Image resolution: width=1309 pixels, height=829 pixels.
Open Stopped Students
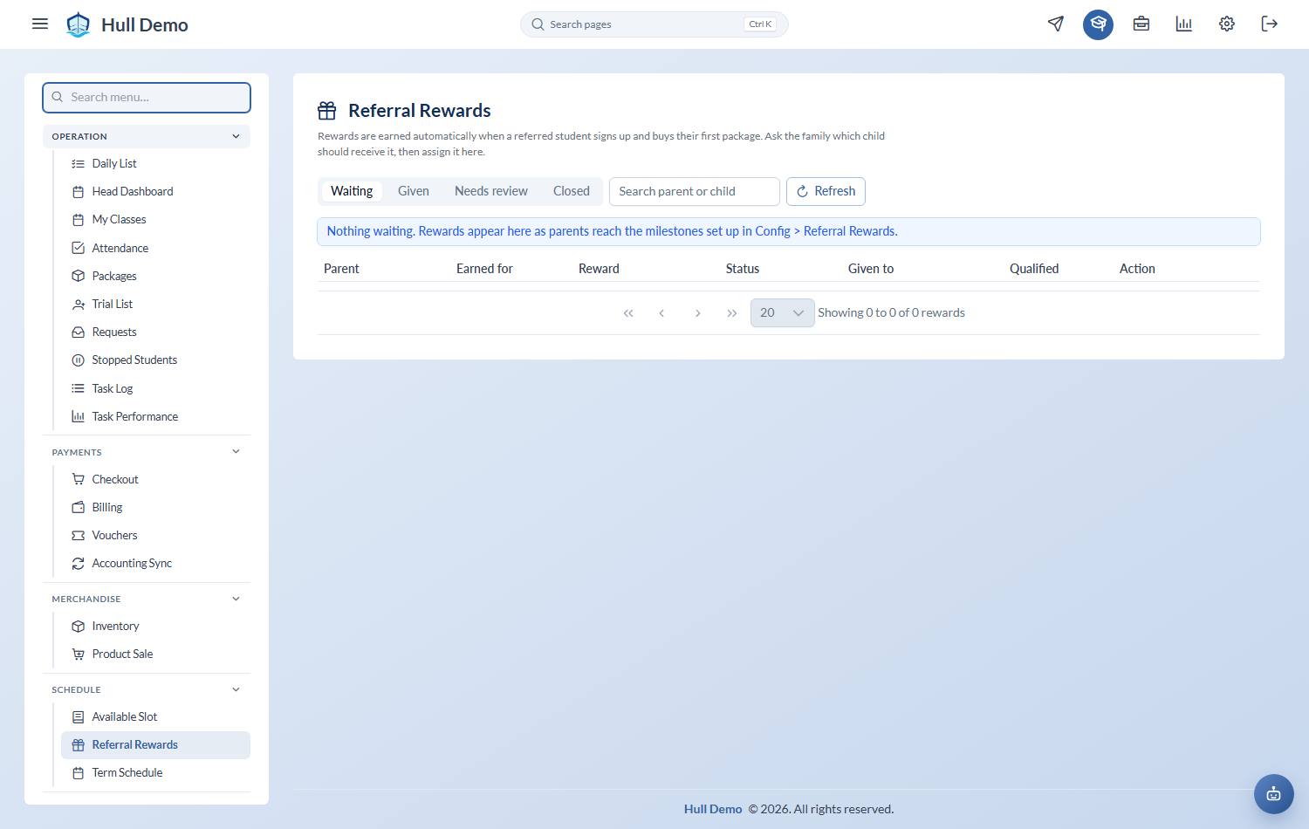pyautogui.click(x=155, y=360)
